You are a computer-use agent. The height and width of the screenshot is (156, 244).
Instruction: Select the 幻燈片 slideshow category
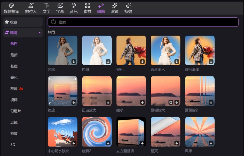pos(16,111)
